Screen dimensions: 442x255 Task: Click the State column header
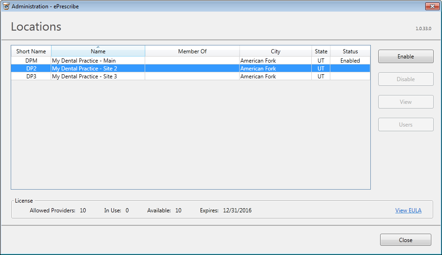tap(321, 51)
